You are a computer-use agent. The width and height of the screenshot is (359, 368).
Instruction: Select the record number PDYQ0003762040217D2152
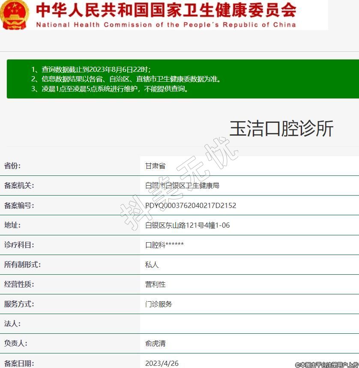(191, 205)
